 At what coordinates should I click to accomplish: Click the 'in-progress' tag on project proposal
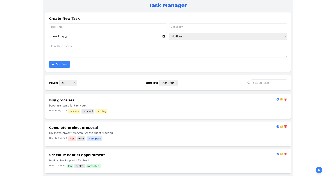click(94, 139)
